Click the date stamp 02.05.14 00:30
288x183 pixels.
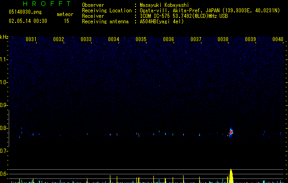(28, 21)
